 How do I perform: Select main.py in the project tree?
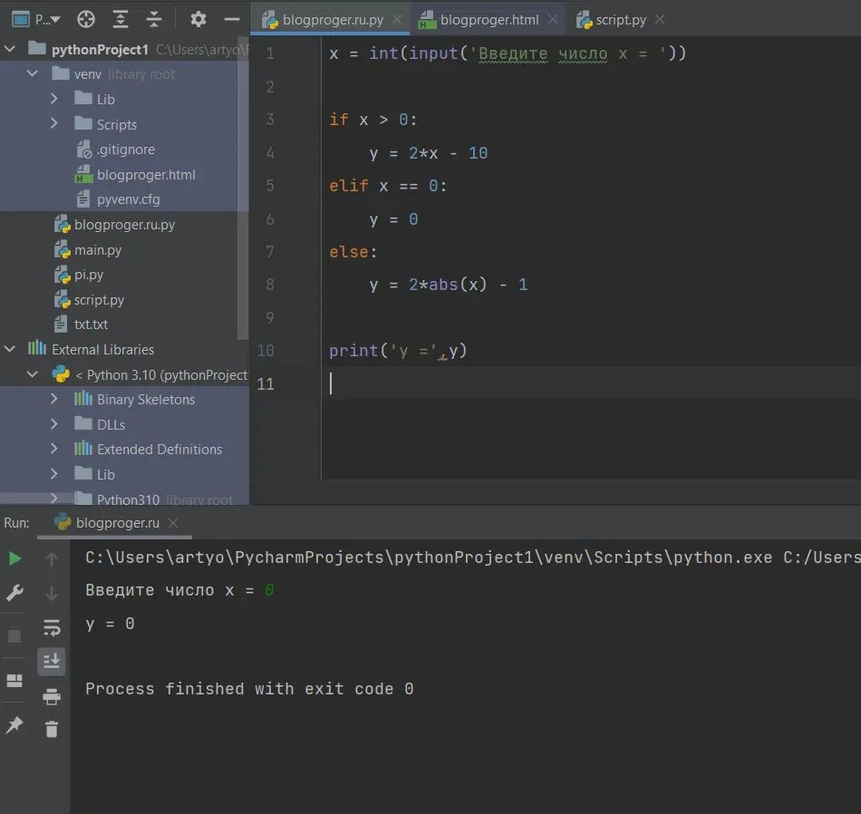point(88,250)
